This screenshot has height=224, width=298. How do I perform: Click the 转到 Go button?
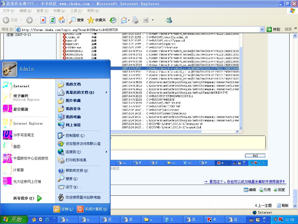[274, 29]
